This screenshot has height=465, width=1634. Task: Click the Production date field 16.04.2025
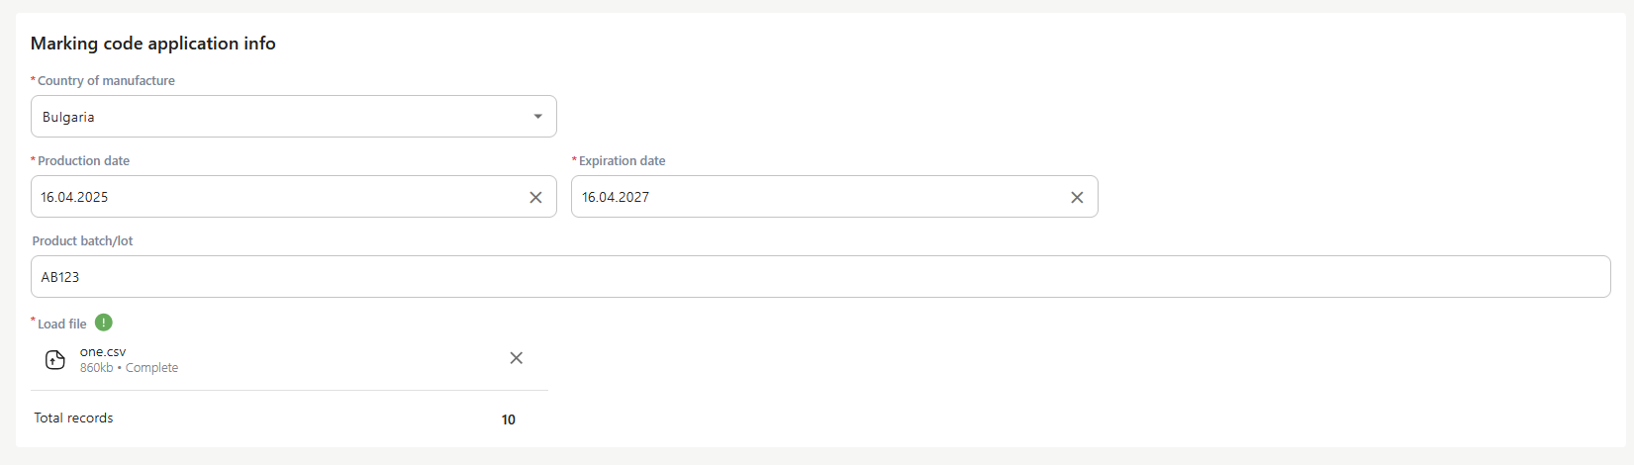293,197
